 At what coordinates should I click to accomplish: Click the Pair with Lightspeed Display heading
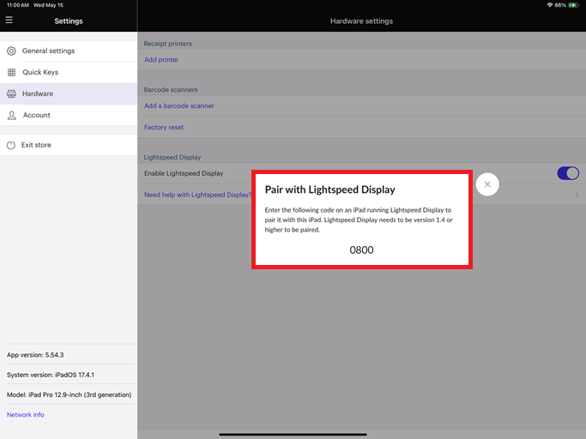pos(330,189)
